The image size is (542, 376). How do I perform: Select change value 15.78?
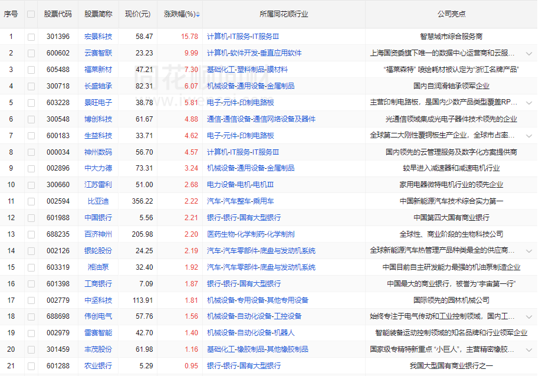coord(189,37)
